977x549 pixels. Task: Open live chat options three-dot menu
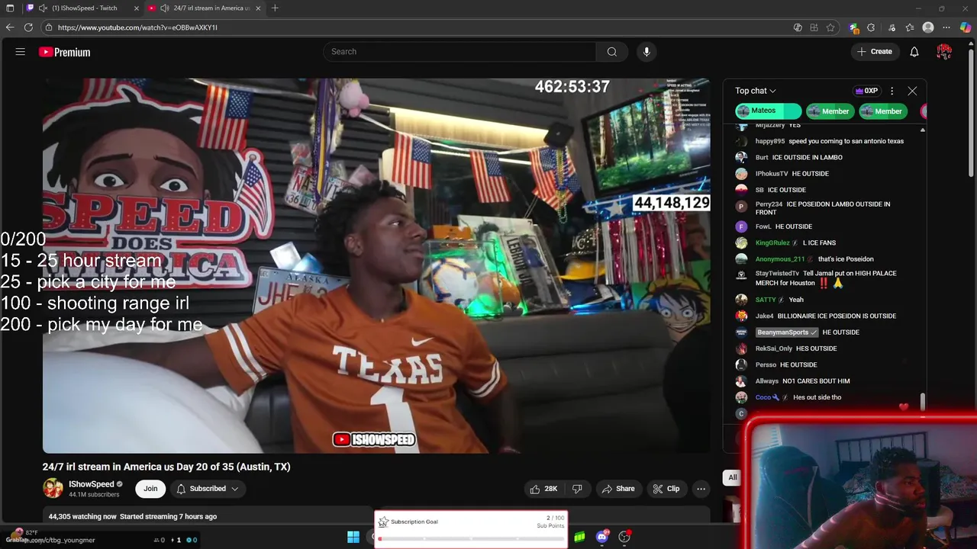coord(892,91)
